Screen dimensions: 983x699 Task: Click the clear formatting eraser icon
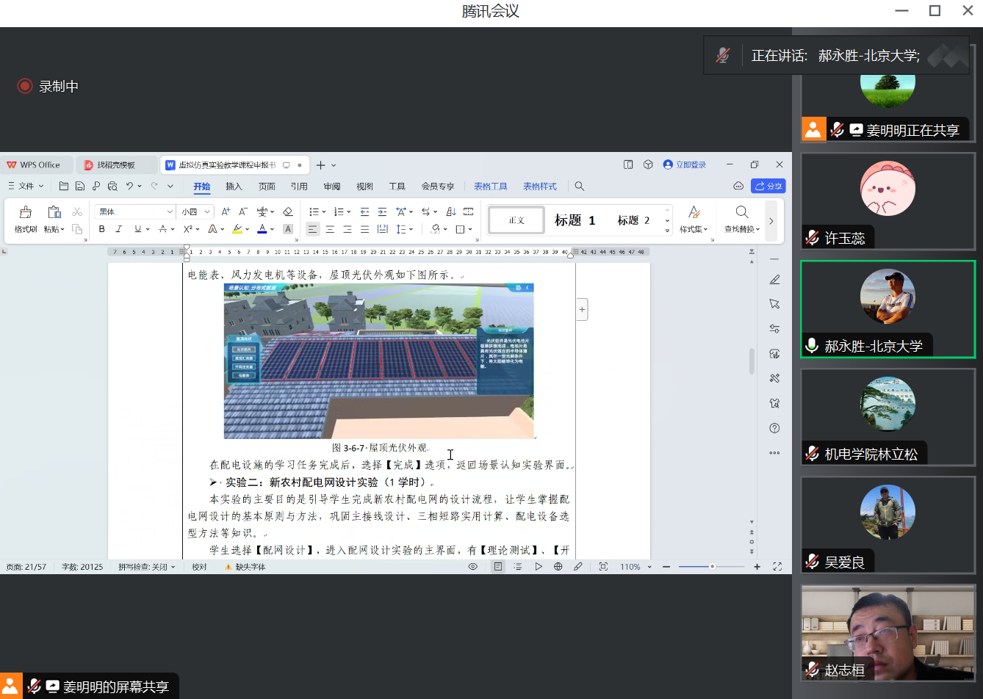288,211
